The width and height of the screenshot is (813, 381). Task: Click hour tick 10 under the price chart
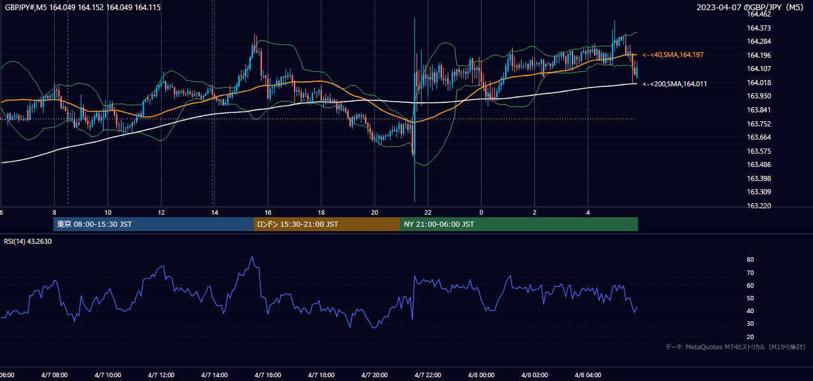(108, 212)
